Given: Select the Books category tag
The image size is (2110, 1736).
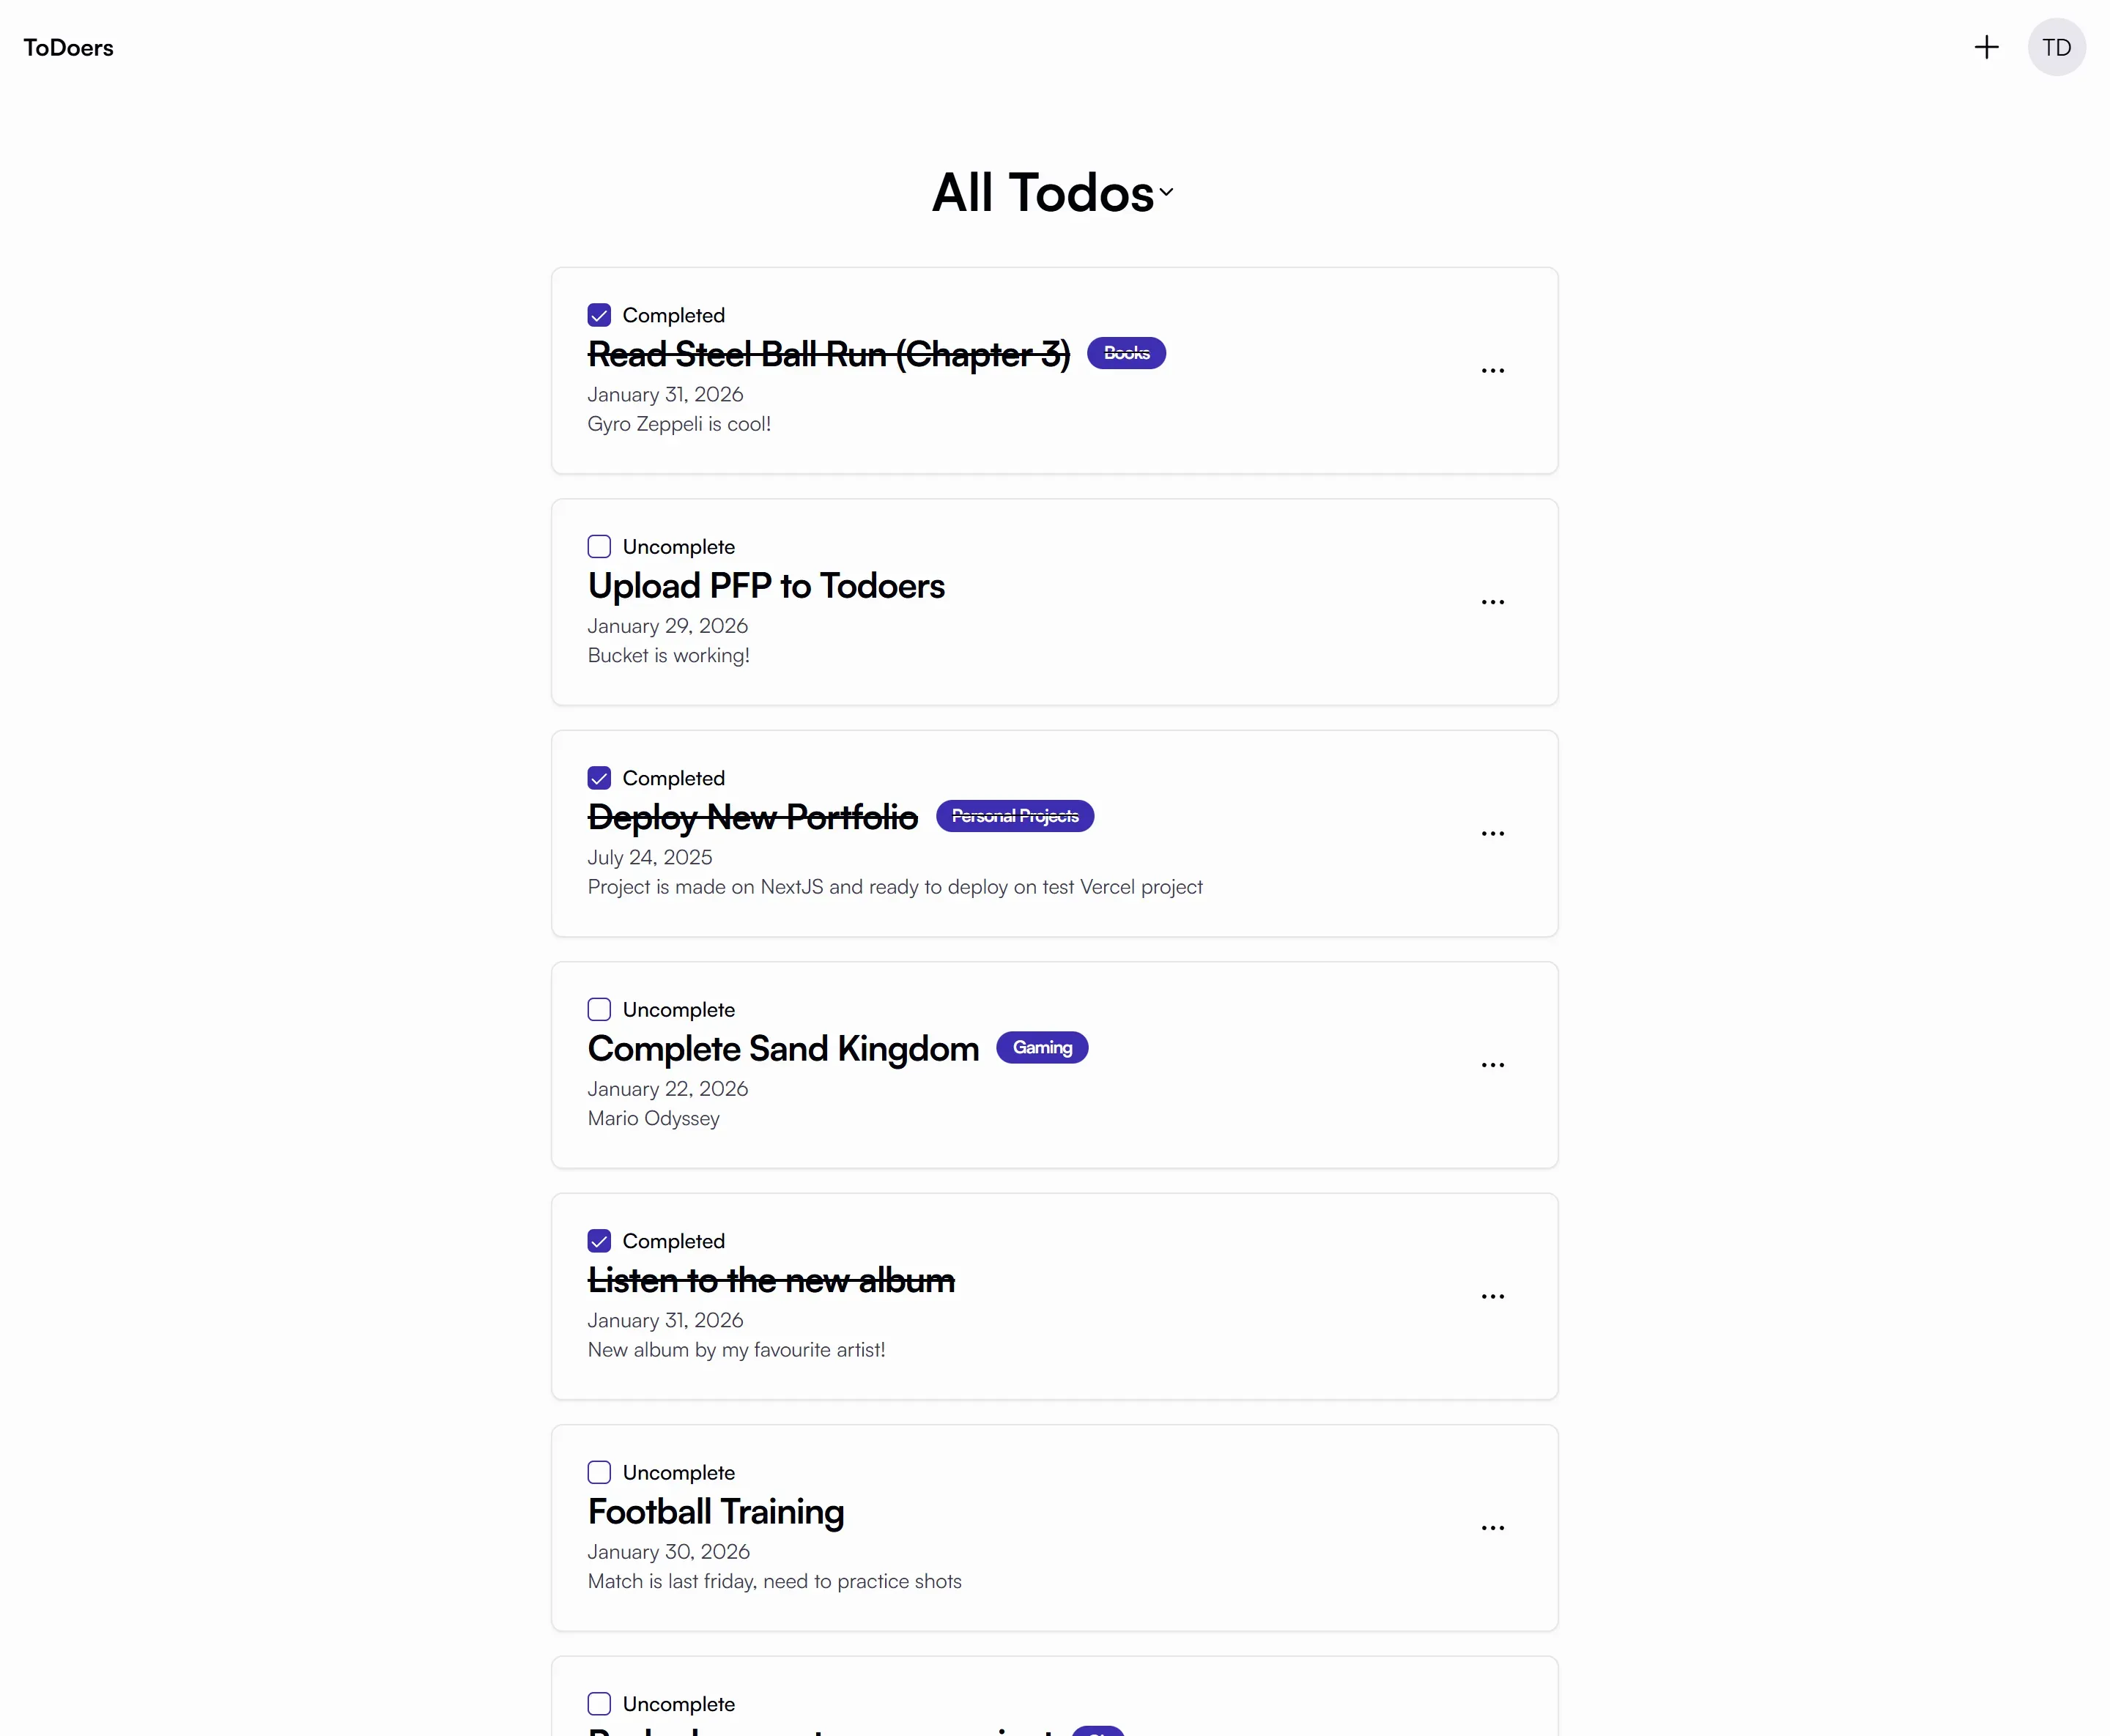Looking at the screenshot, I should click(1126, 353).
